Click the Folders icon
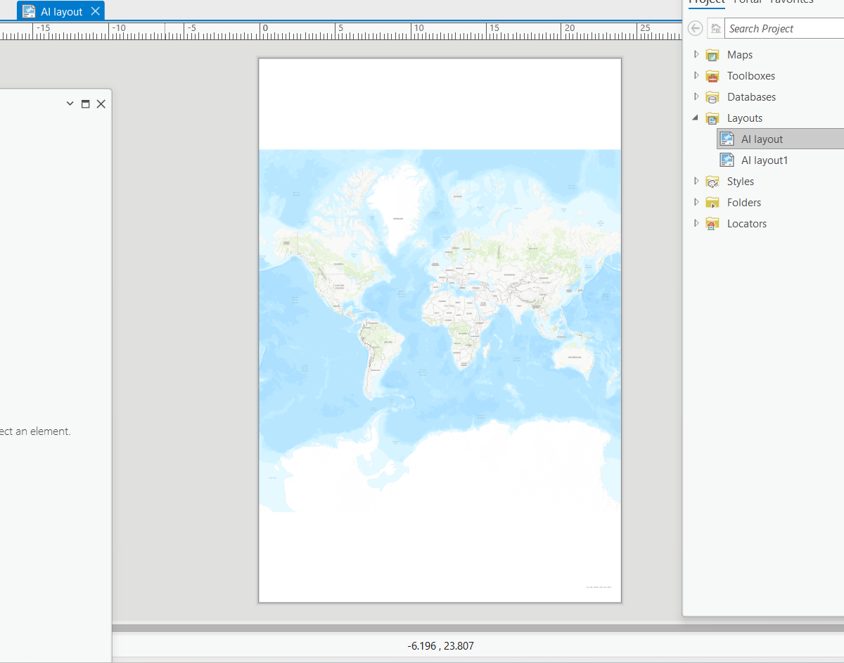Image resolution: width=844 pixels, height=663 pixels. pos(714,202)
